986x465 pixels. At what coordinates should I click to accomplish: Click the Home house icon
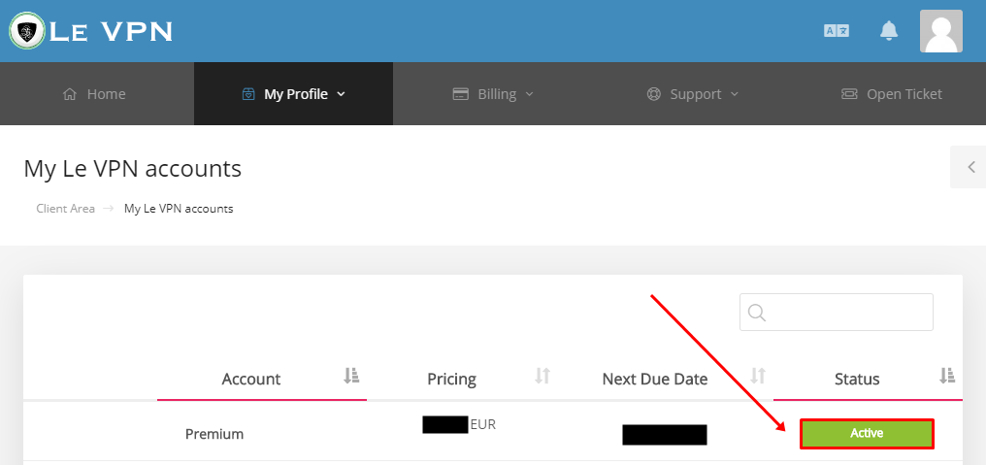click(70, 94)
